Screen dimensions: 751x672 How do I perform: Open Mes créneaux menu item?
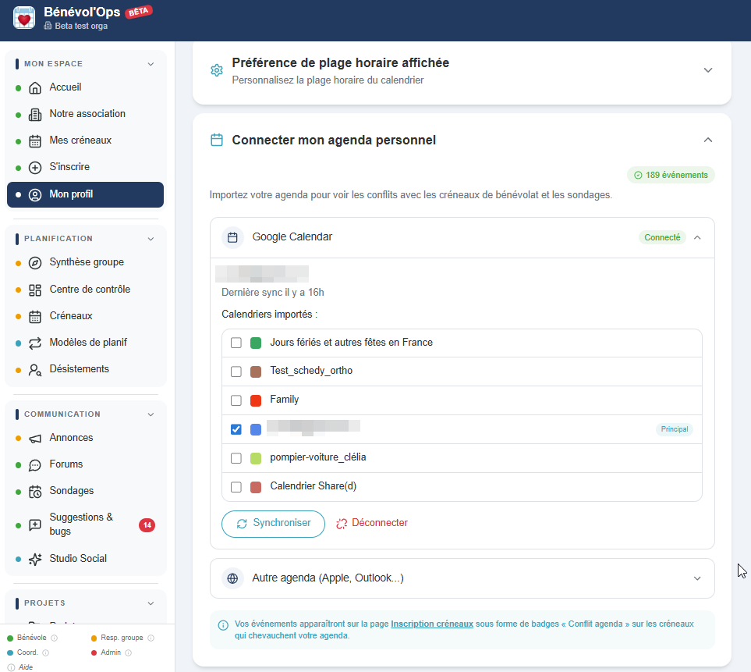point(85,140)
